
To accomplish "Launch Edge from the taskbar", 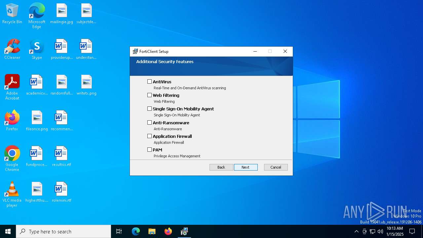I will pos(136,231).
